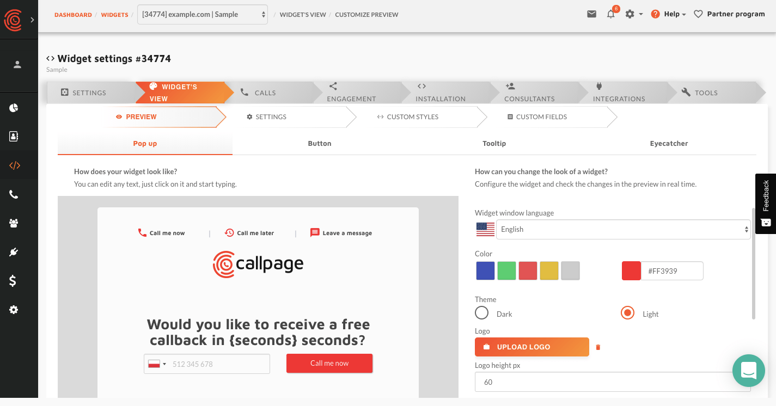This screenshot has width=776, height=406.
Task: Select the PREVIEW sub-step
Action: [x=166, y=117]
